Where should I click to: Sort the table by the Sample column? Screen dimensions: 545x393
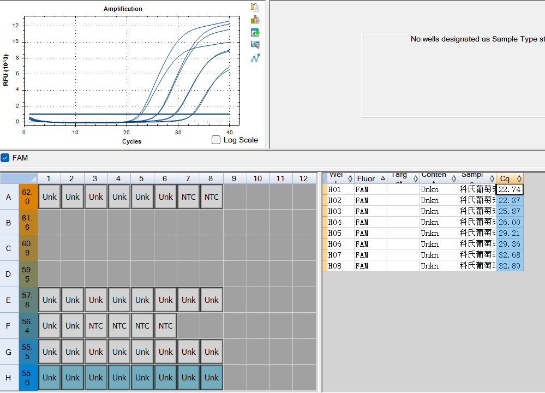click(x=477, y=178)
